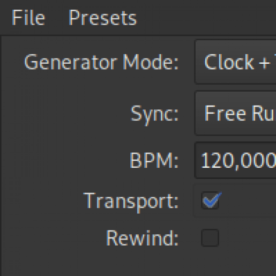Click the Generator Mode label
276x276 pixels.
pyautogui.click(x=101, y=62)
